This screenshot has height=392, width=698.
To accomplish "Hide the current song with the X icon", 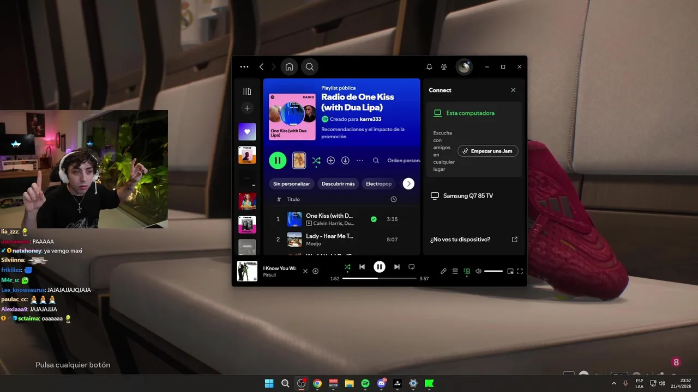I will (x=305, y=271).
